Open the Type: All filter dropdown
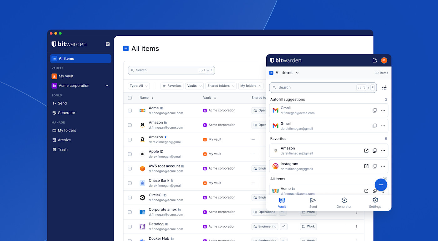The width and height of the screenshot is (438, 241). 139,86
